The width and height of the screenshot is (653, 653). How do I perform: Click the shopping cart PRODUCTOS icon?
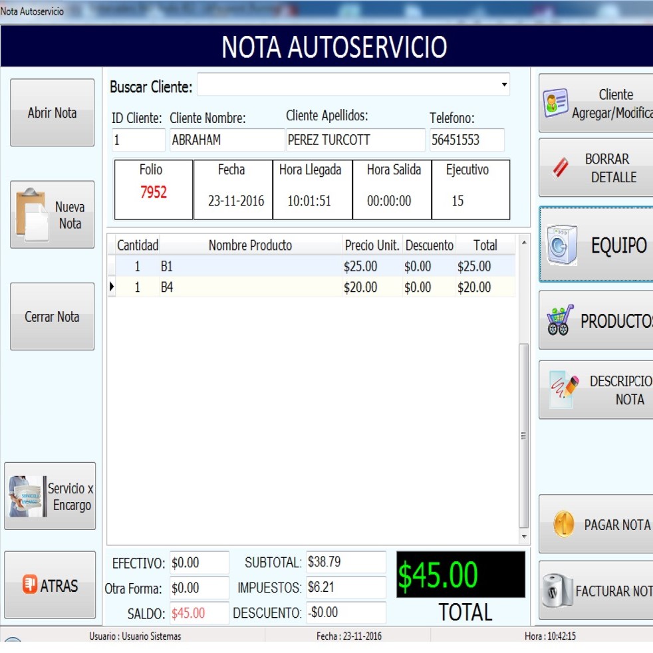point(560,321)
